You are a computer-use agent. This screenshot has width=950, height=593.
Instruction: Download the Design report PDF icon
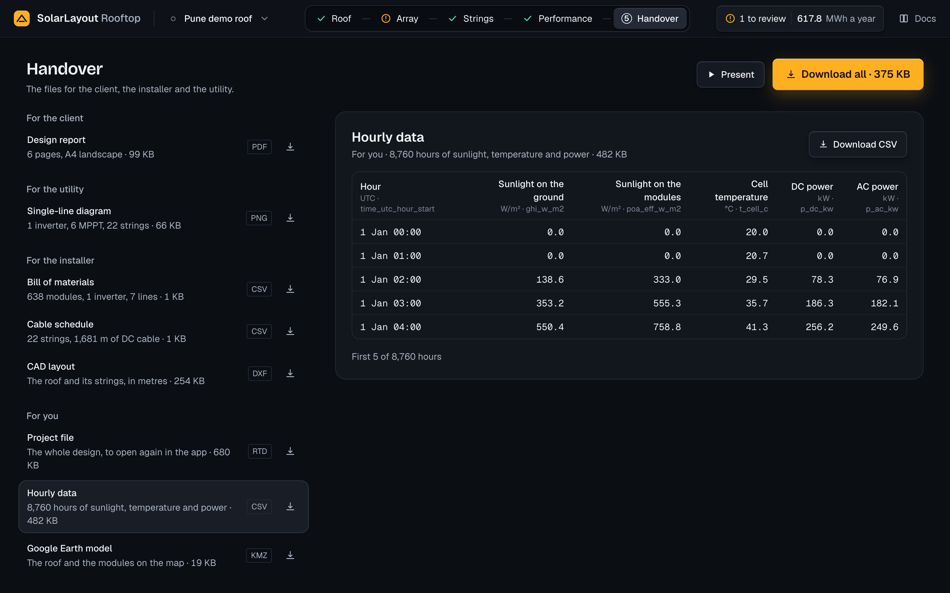click(290, 147)
